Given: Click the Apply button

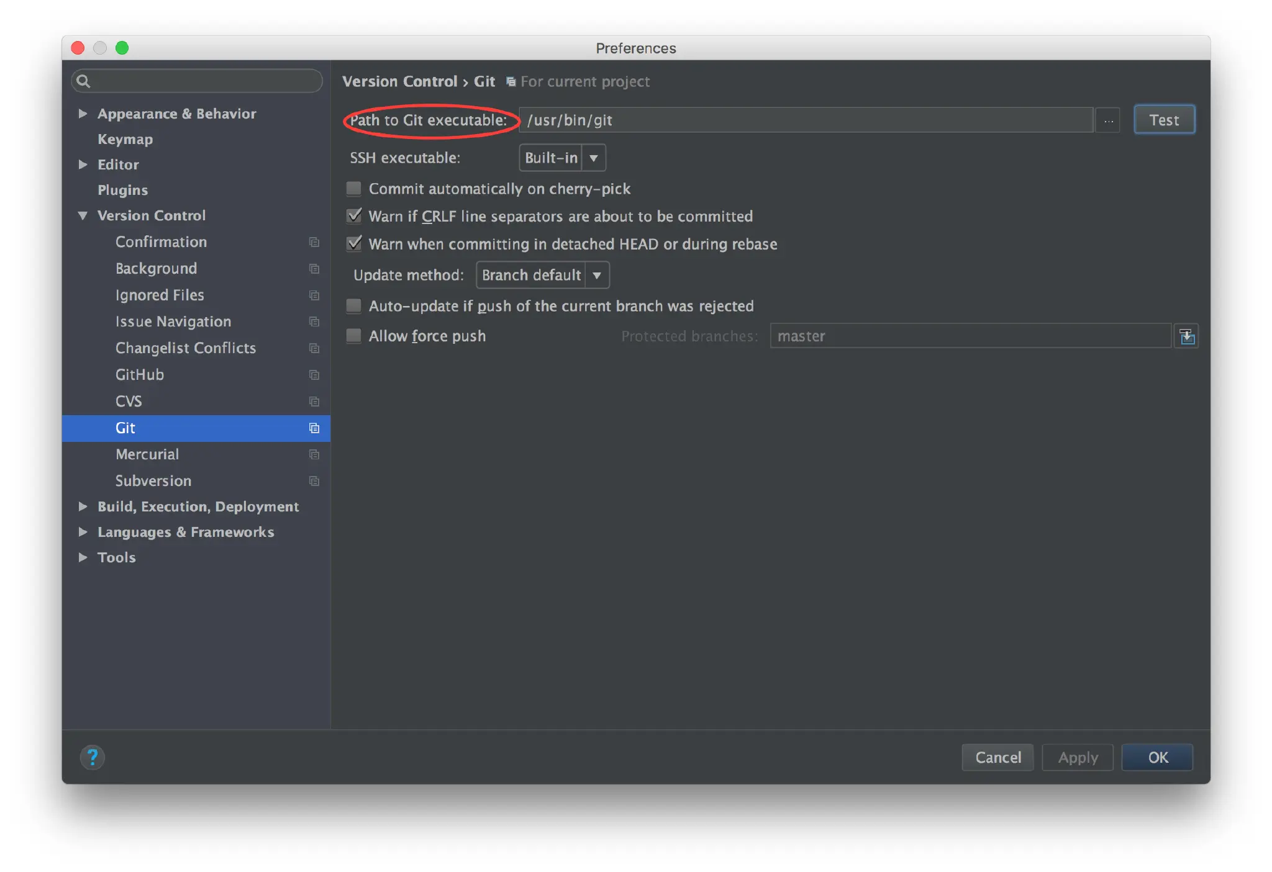Looking at the screenshot, I should tap(1078, 757).
